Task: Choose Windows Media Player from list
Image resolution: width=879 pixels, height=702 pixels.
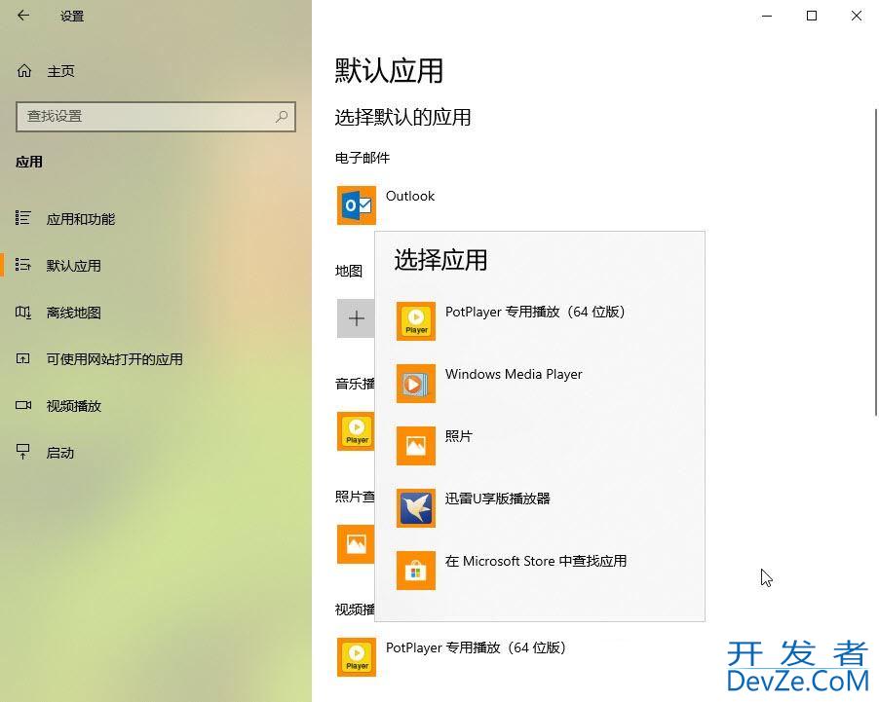Action: point(514,374)
